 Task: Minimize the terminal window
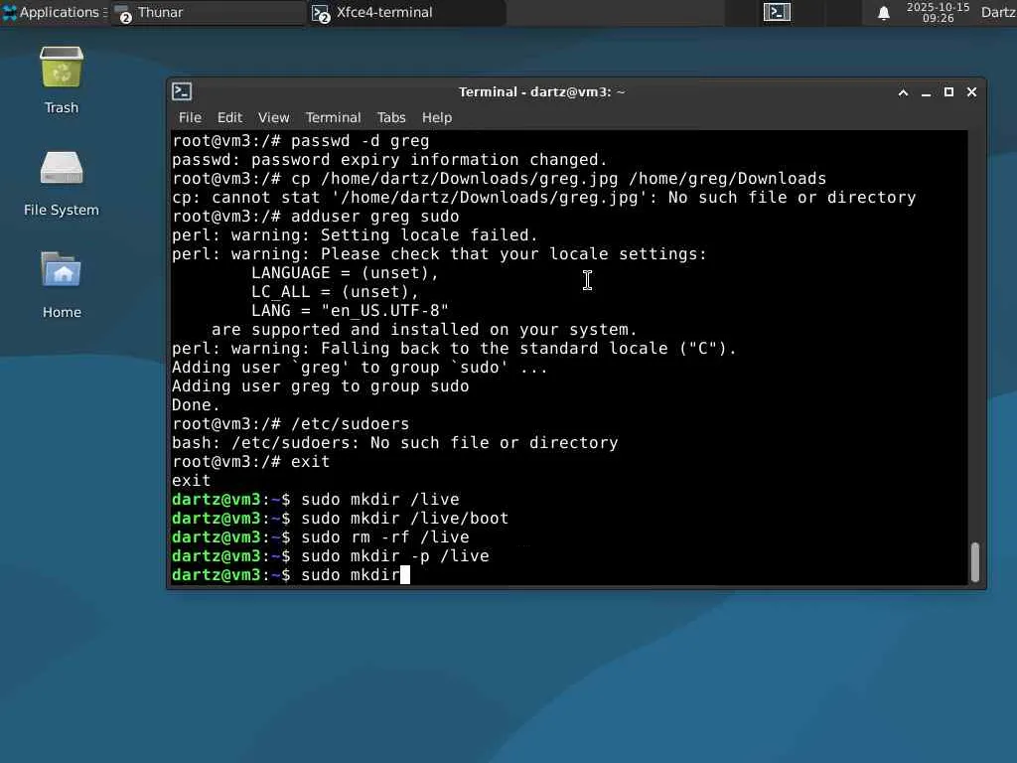point(927,92)
